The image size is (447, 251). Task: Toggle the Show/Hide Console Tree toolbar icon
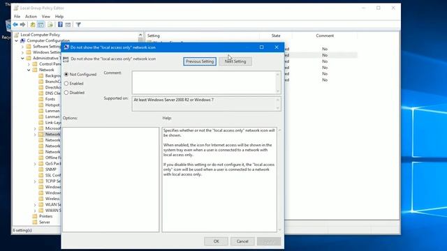41,25
